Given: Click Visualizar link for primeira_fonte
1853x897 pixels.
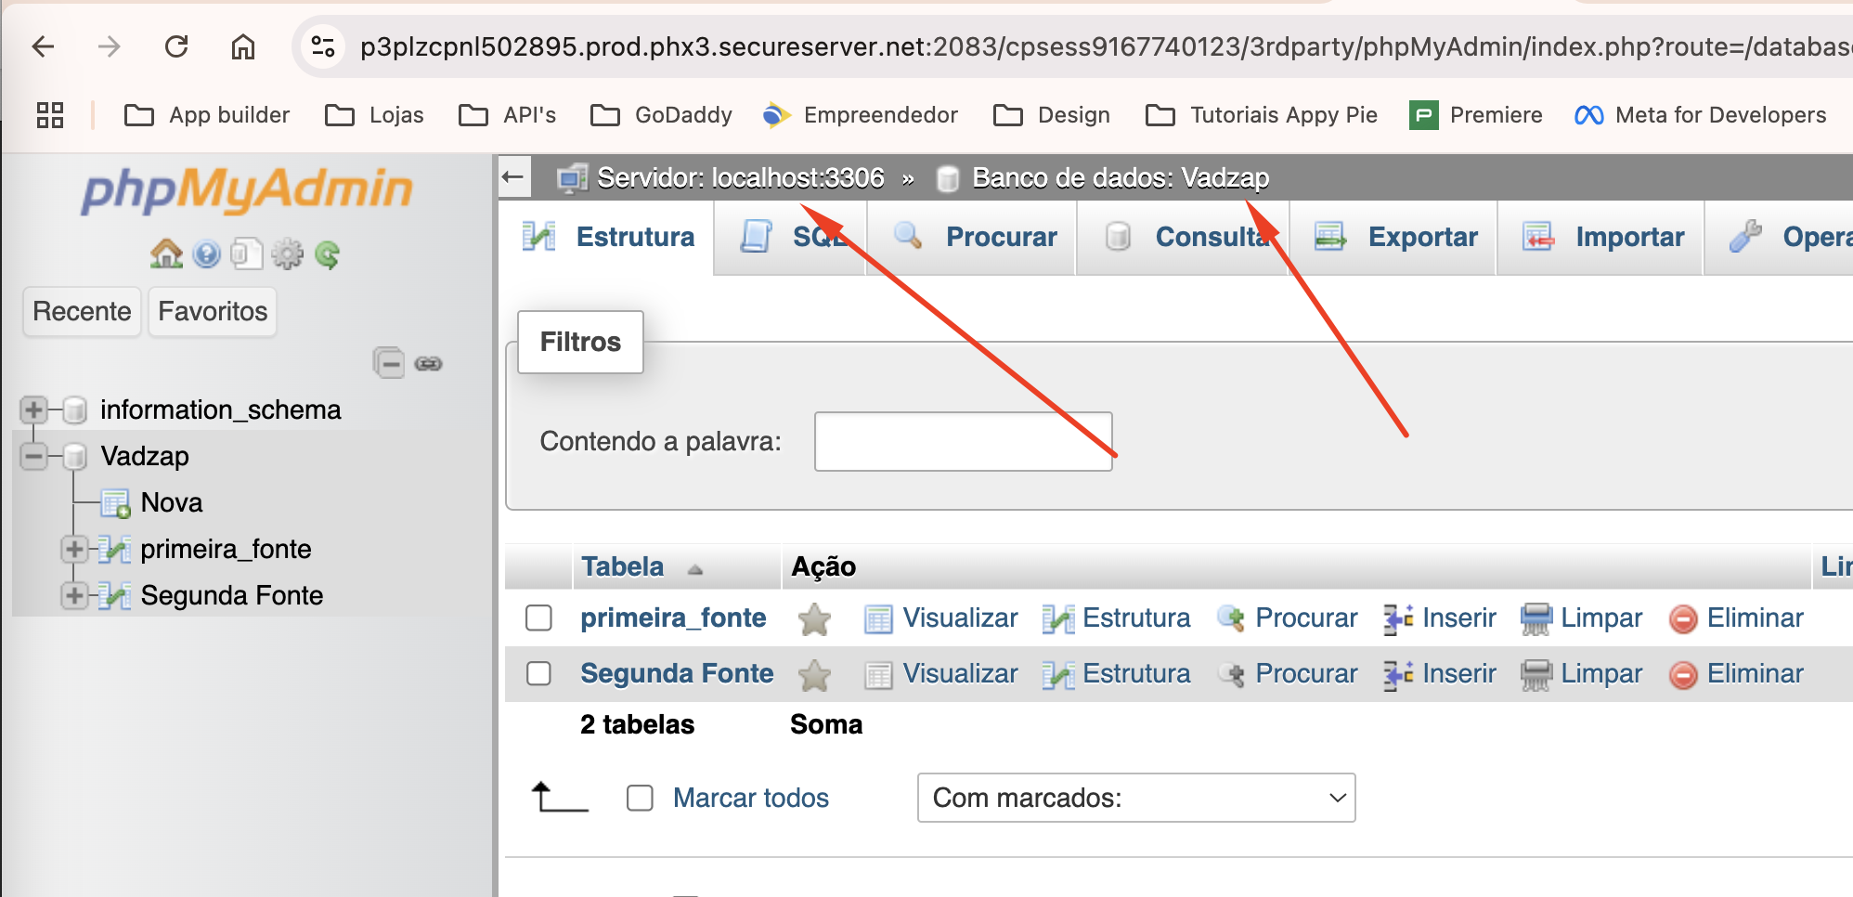Looking at the screenshot, I should click(960, 617).
